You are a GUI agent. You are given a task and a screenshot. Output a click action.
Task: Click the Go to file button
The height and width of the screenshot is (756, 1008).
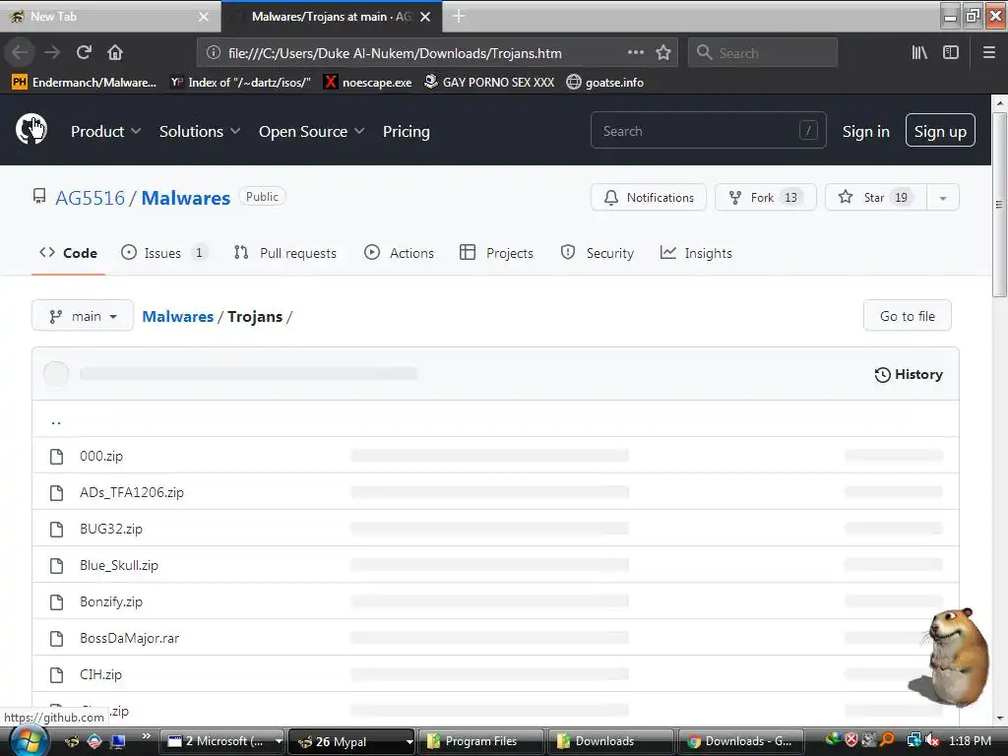[907, 316]
